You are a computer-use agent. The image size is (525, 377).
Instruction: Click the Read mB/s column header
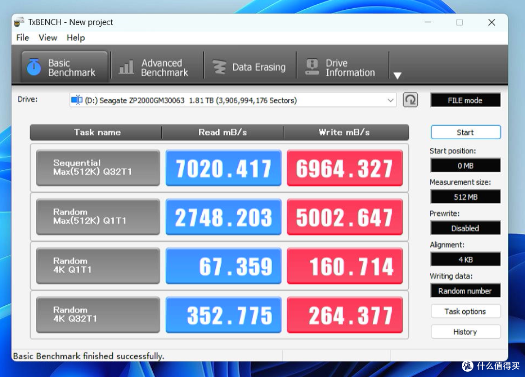coord(223,132)
